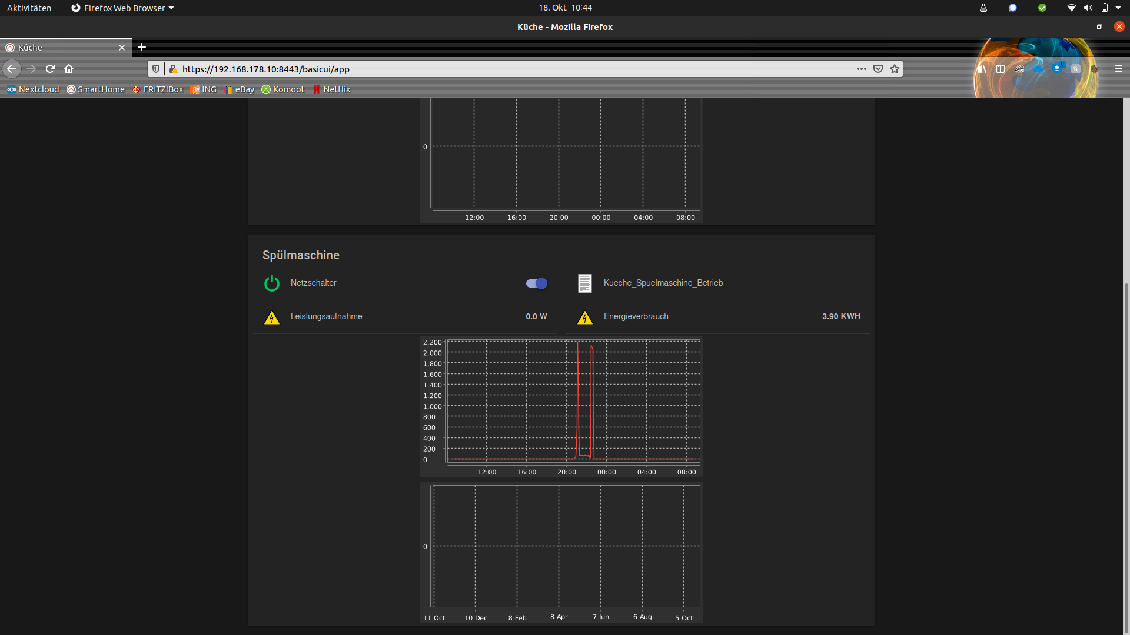1130x635 pixels.
Task: Click the document icon for Kueche_Spuelmaschine_Betrieb
Action: pyautogui.click(x=584, y=283)
